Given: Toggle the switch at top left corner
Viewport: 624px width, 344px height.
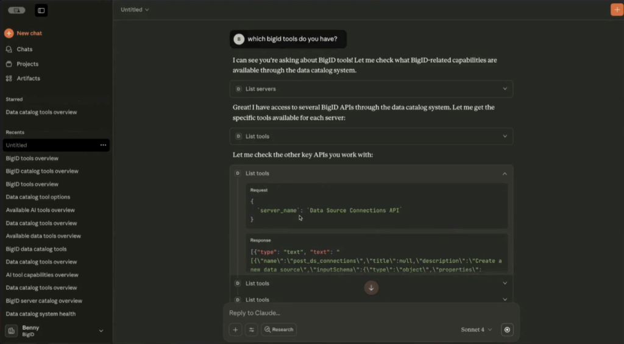Looking at the screenshot, I should coord(16,10).
